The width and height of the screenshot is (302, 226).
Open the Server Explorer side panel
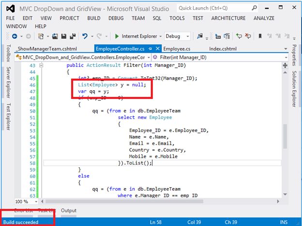pyautogui.click(x=8, y=82)
